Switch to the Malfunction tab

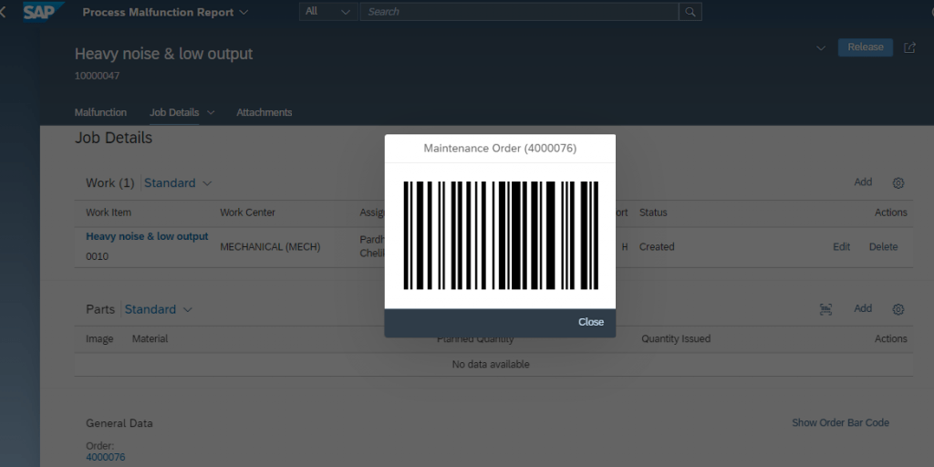tap(100, 112)
